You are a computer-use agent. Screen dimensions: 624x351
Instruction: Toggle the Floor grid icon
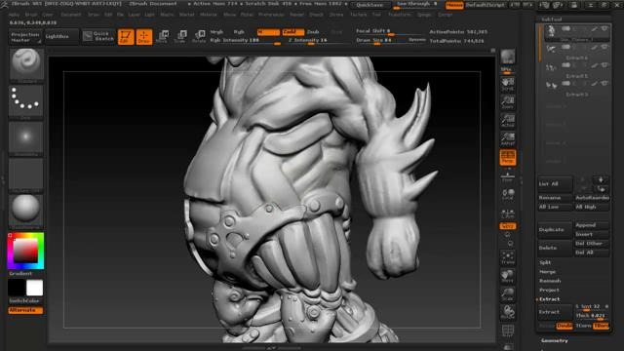click(508, 176)
